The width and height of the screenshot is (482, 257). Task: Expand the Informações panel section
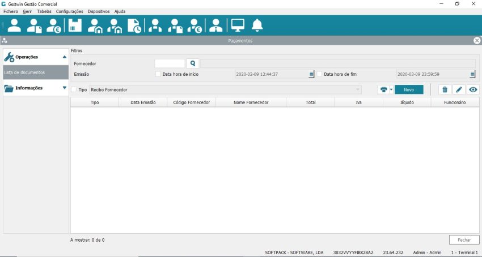click(64, 88)
